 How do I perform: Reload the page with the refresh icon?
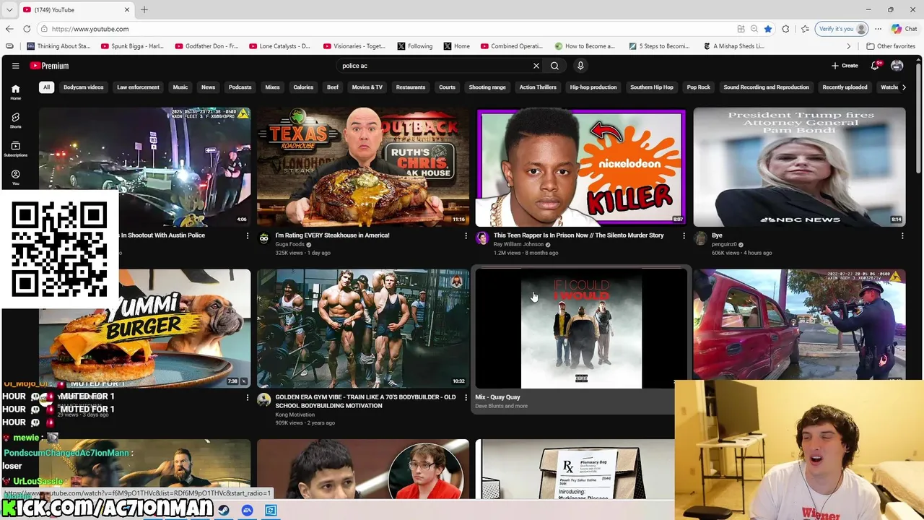pos(27,29)
